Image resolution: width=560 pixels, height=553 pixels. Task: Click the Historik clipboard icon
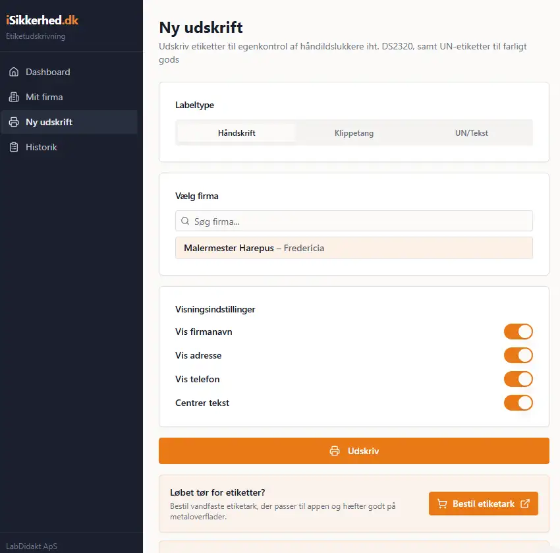point(14,147)
